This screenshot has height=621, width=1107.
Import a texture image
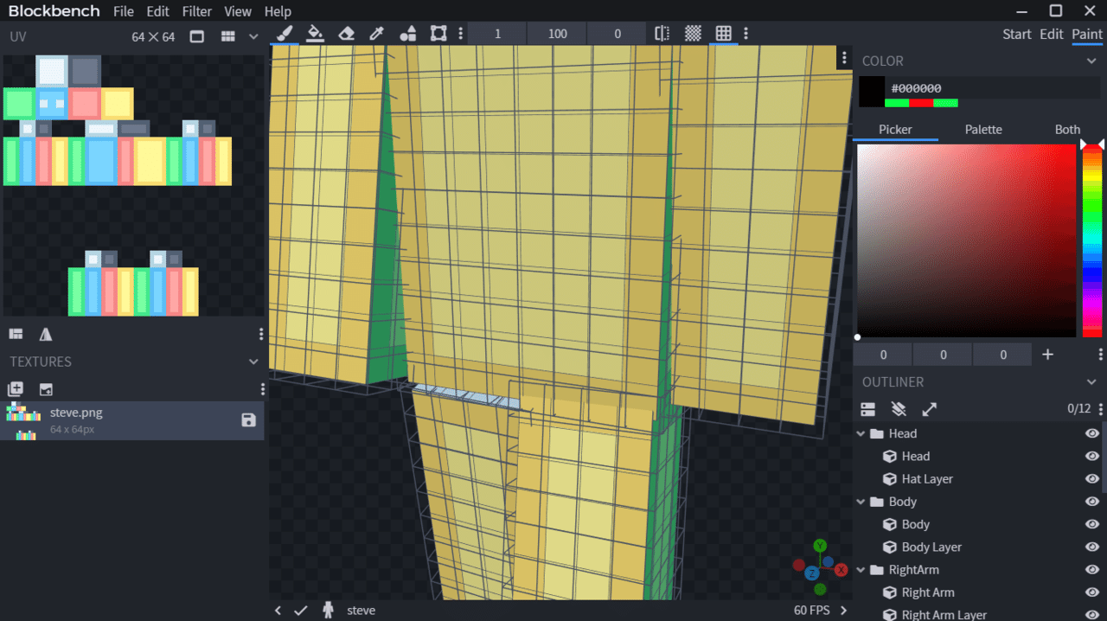46,389
